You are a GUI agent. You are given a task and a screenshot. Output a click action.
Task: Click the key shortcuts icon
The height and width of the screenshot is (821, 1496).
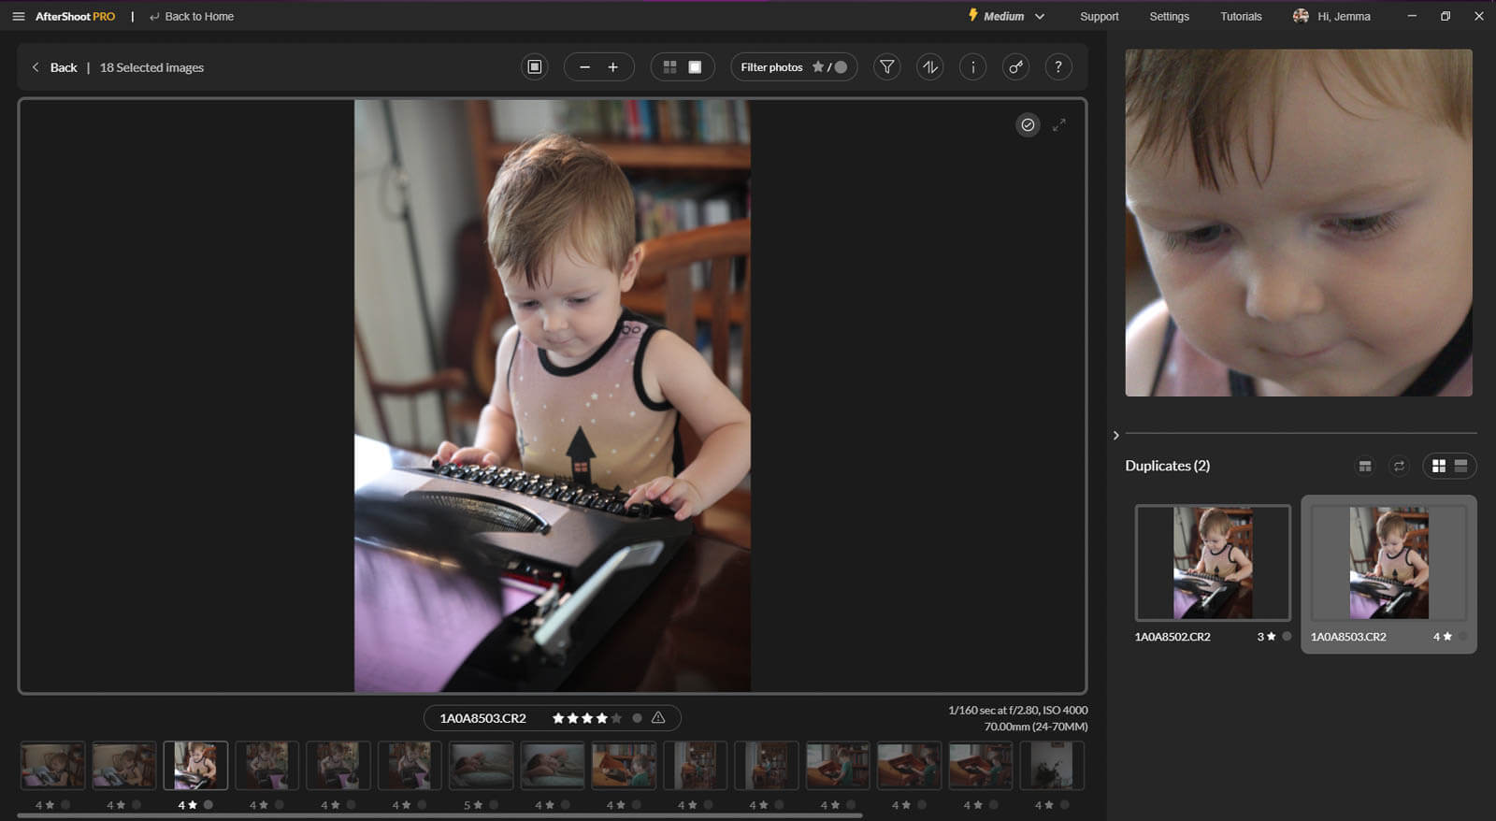tap(1015, 67)
